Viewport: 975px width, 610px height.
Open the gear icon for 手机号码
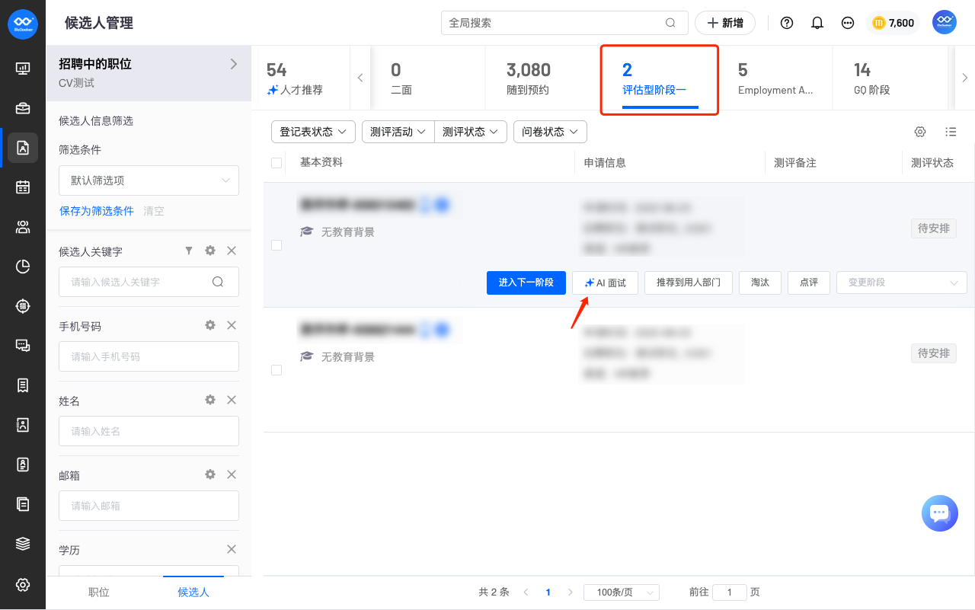(210, 325)
